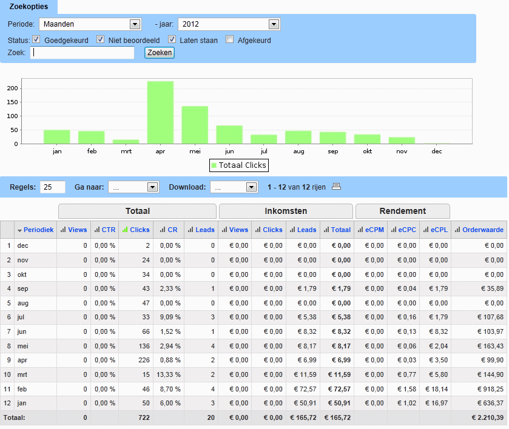Click the chart icon beside the CR header
Image resolution: width=509 pixels, height=429 pixels.
point(163,230)
